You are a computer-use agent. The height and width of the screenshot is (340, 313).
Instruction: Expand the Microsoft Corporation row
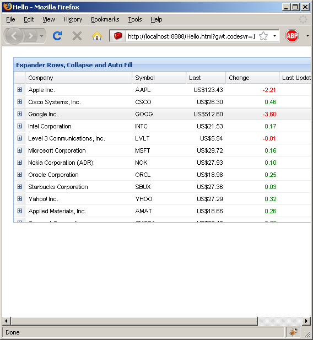19,150
